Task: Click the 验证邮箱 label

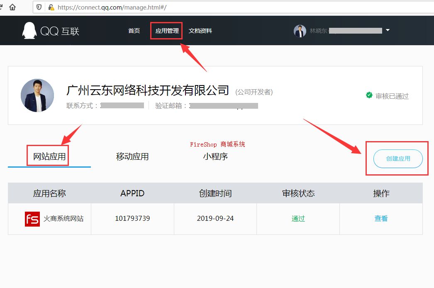Action: coord(171,105)
